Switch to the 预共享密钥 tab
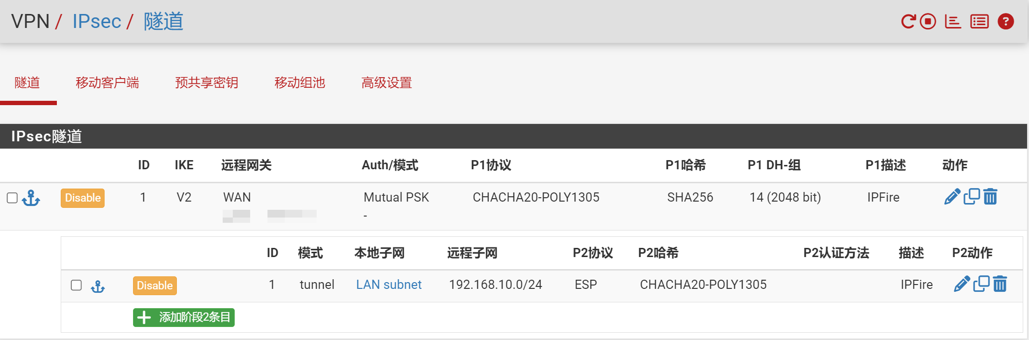 point(206,83)
